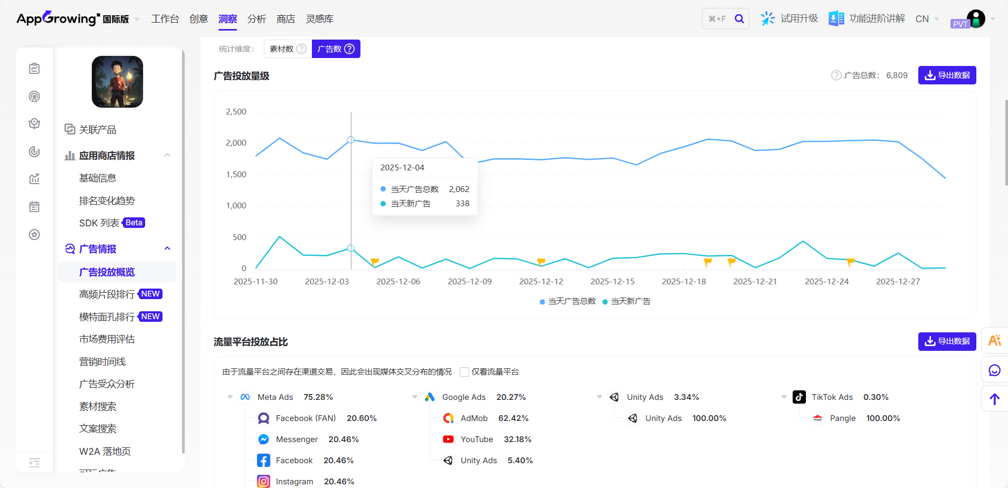Click the chat support floating icon
This screenshot has height=488, width=1008.
(994, 370)
